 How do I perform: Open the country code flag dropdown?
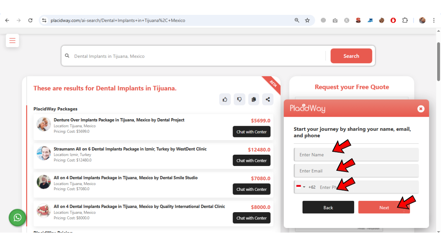pyautogui.click(x=301, y=187)
